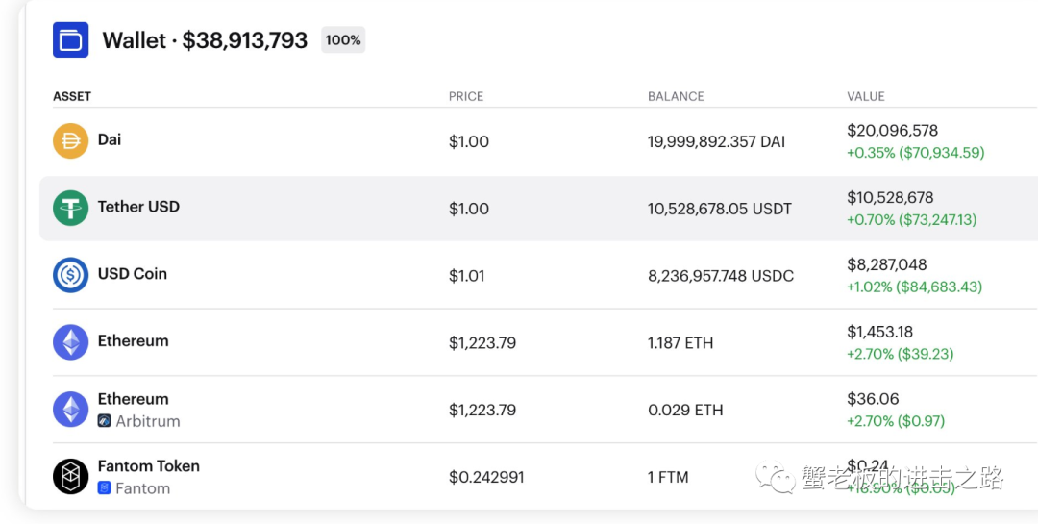The image size is (1038, 524).
Task: Click balance 19,999,892.357 DAI
Action: [x=716, y=141]
